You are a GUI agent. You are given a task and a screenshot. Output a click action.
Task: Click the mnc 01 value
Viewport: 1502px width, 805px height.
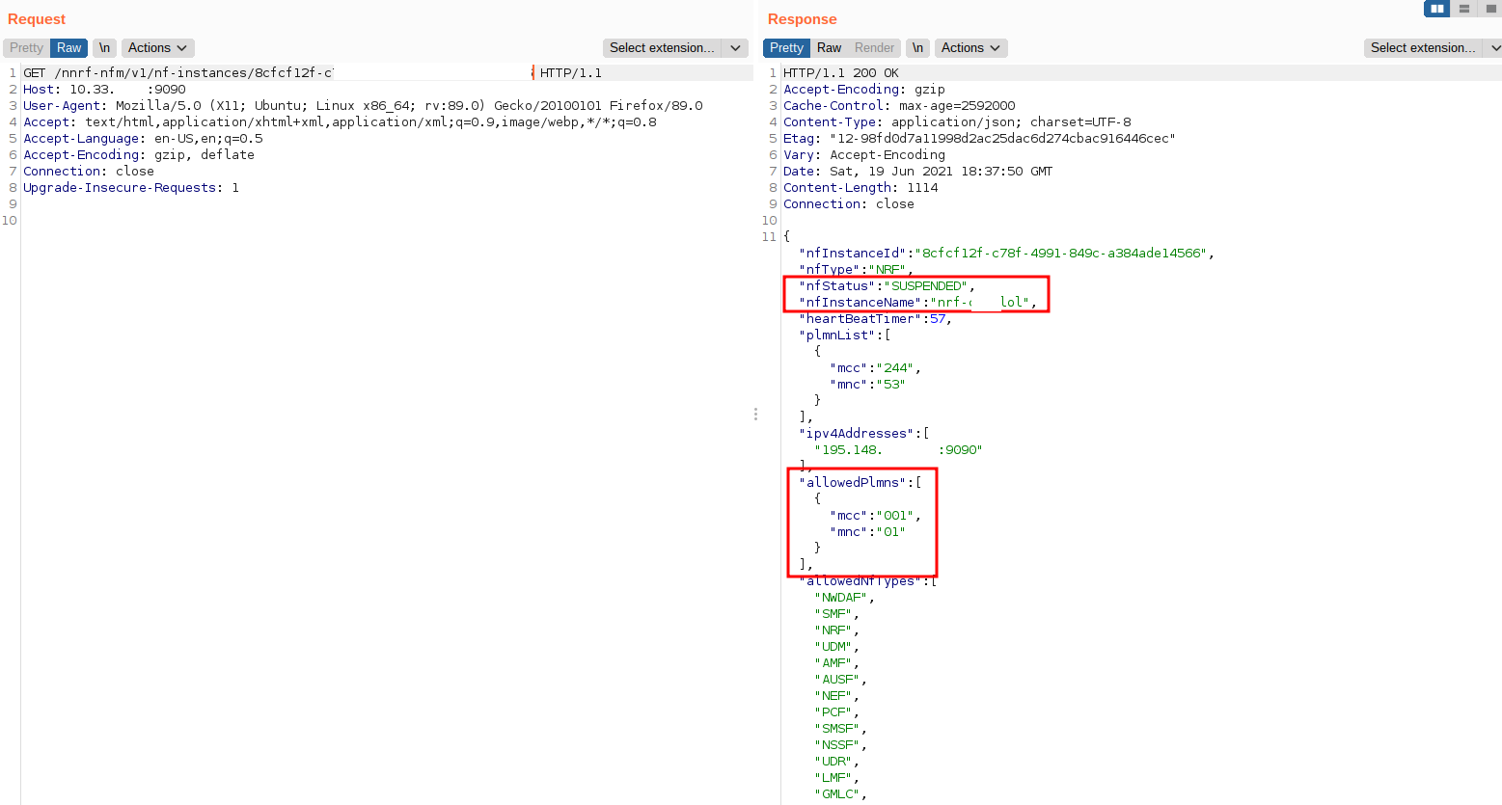[x=890, y=532]
